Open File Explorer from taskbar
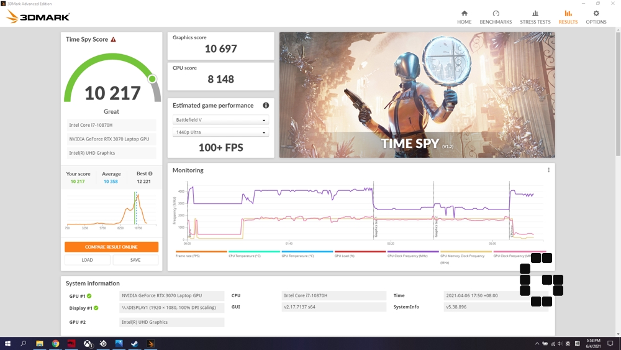Image resolution: width=621 pixels, height=350 pixels. (x=40, y=343)
